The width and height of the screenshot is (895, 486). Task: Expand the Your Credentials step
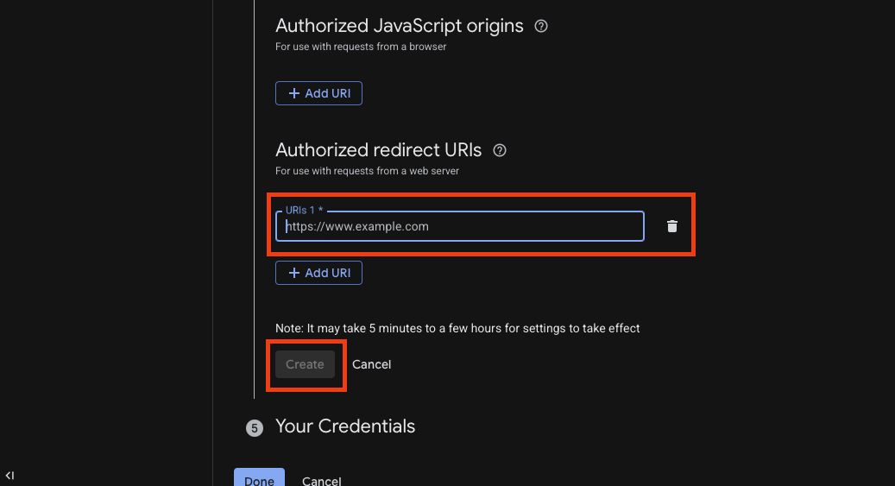[x=345, y=426]
